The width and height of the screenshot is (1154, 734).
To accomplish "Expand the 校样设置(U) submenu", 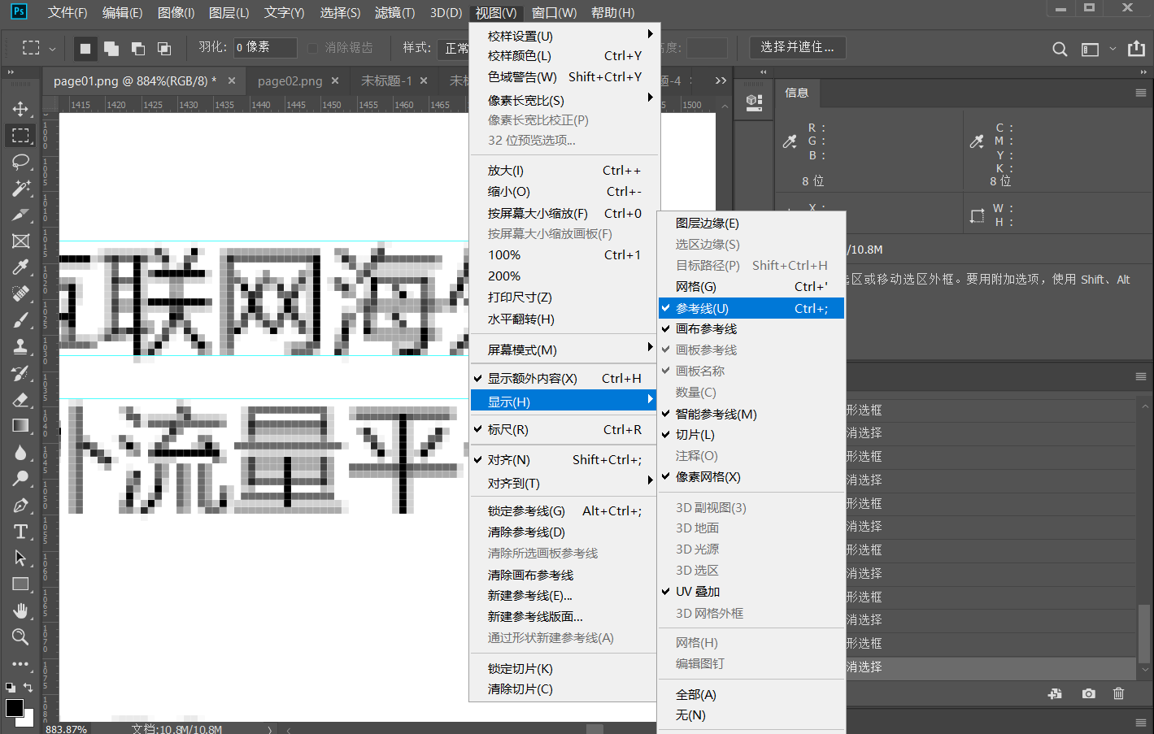I will [564, 36].
